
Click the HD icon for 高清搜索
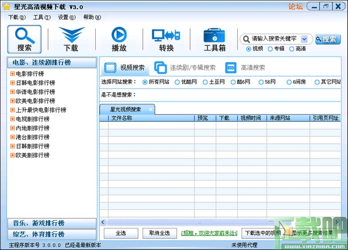click(x=231, y=67)
